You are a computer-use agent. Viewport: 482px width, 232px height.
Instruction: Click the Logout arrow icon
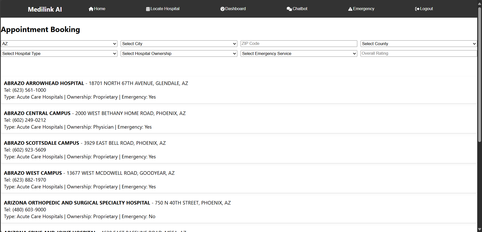tap(417, 9)
